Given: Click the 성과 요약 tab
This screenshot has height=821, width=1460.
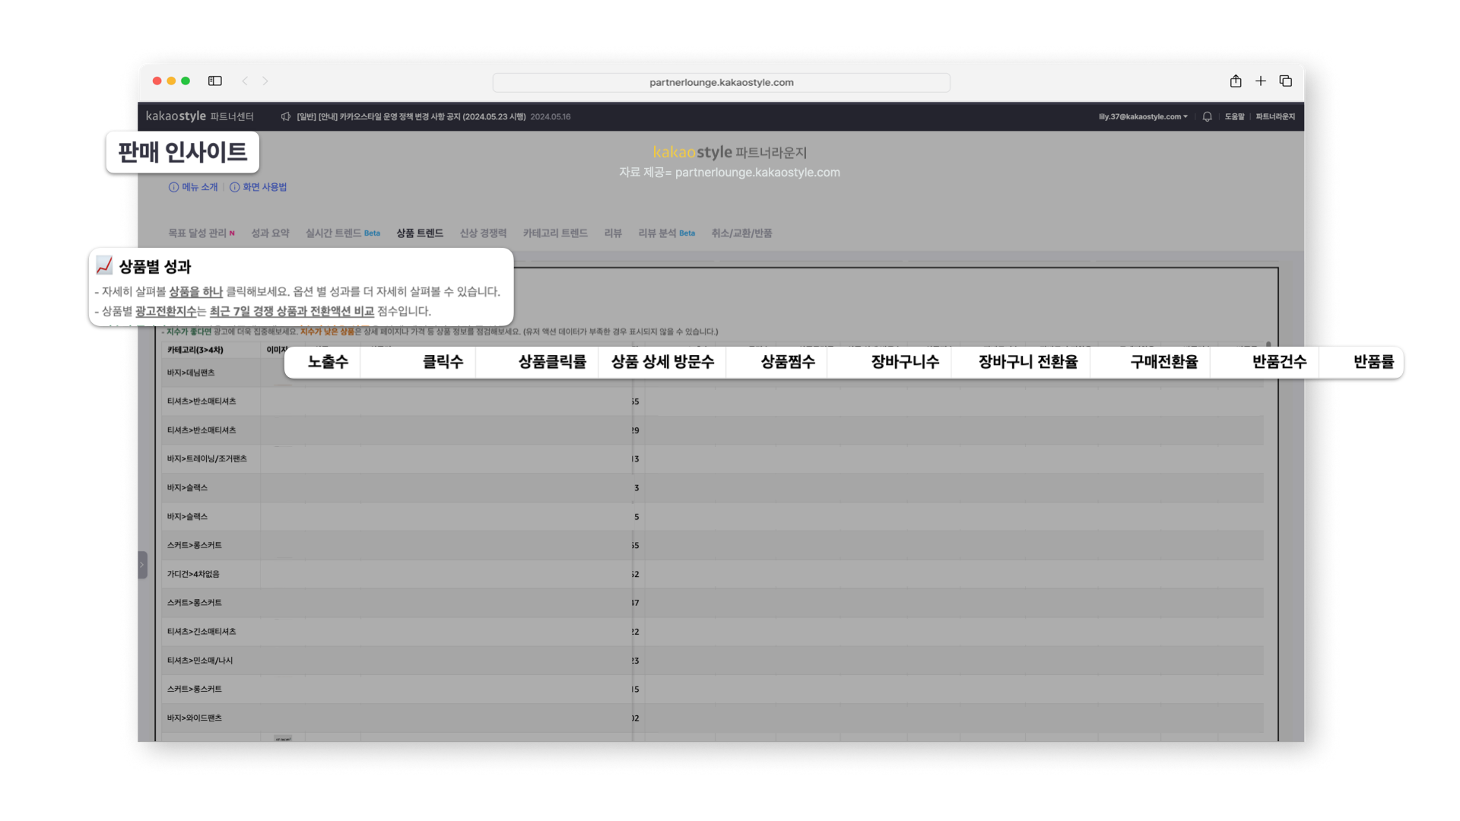Looking at the screenshot, I should click(x=271, y=233).
